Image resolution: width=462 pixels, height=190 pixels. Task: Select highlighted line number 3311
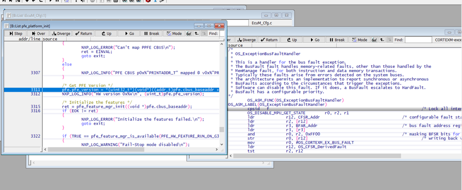coord(35,90)
